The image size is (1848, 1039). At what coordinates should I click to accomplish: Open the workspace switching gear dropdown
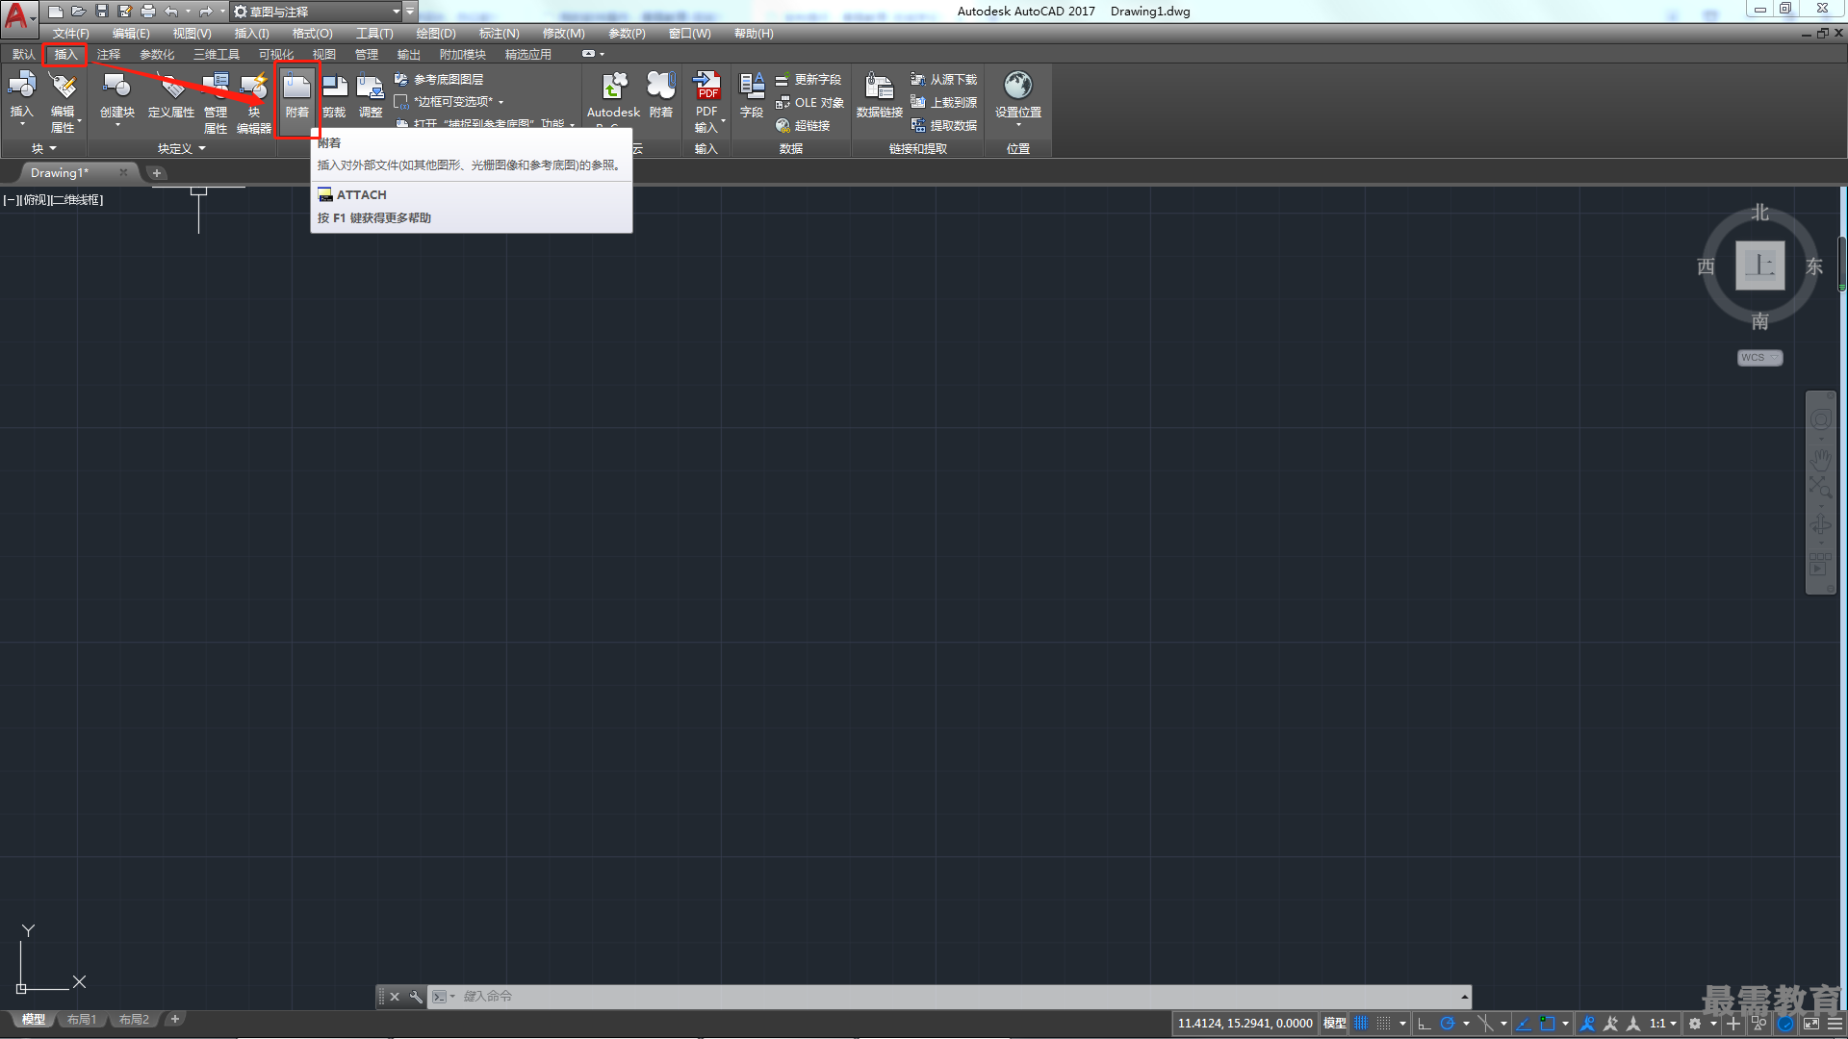(x=1701, y=1024)
